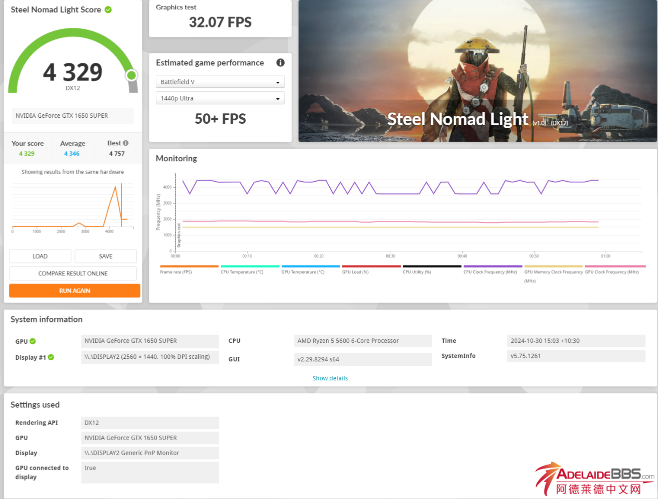Viewport: 658px width, 499px height.
Task: Click the GPU connected to display value true
Action: 150,473
